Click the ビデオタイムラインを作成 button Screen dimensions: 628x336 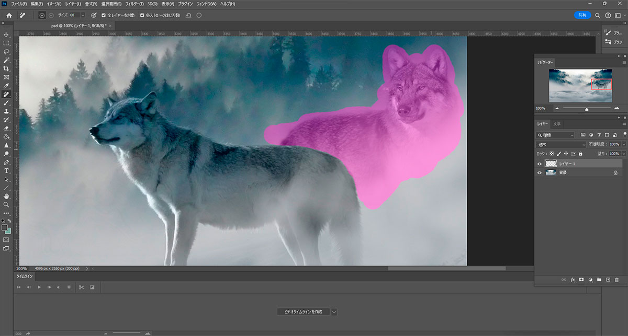click(x=303, y=311)
